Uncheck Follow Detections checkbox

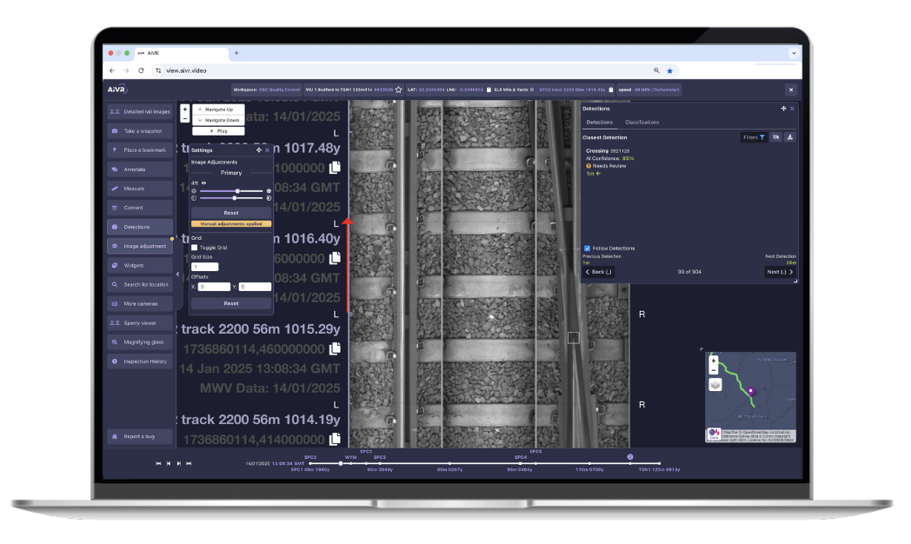pyautogui.click(x=588, y=249)
